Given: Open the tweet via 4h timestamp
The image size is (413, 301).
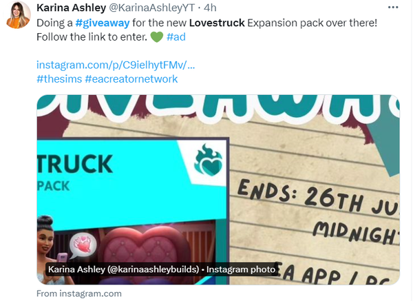Looking at the screenshot, I should pos(210,8).
